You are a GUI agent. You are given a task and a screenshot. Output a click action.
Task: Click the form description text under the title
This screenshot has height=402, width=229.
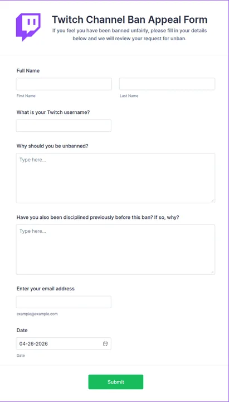tap(129, 35)
